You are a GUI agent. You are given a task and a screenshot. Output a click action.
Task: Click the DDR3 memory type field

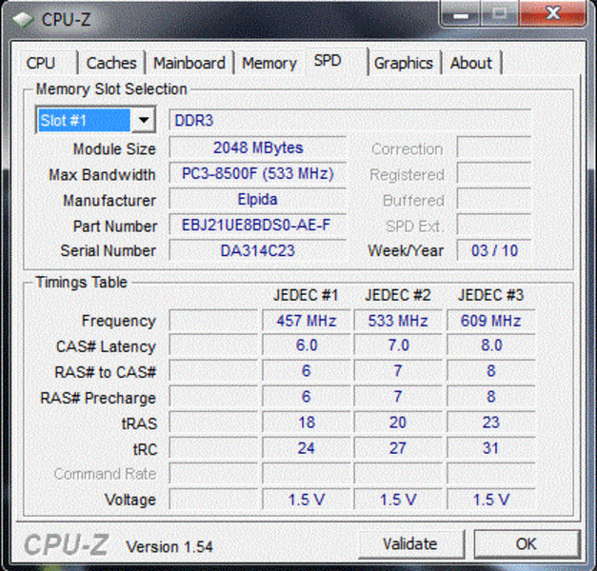pyautogui.click(x=348, y=121)
